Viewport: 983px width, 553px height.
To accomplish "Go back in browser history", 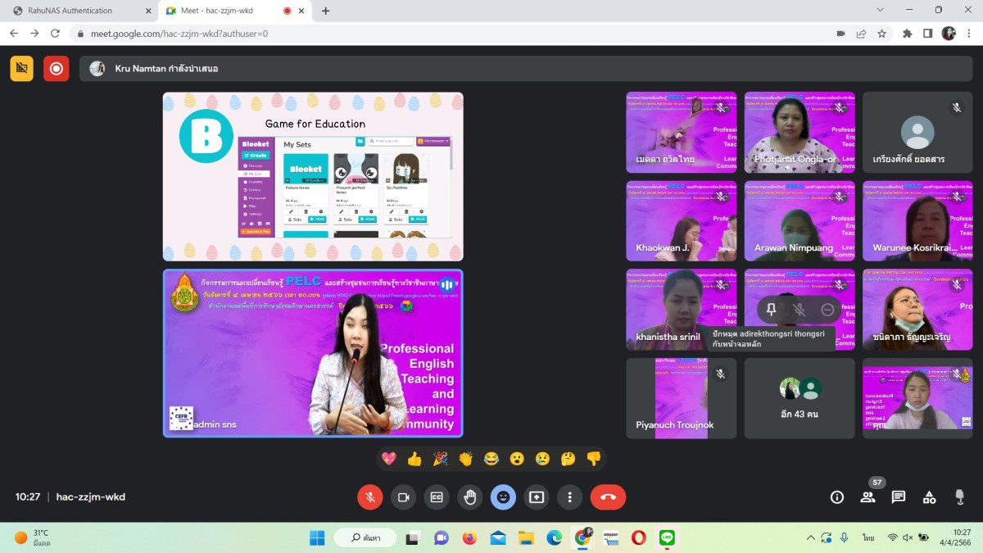I will (x=14, y=34).
